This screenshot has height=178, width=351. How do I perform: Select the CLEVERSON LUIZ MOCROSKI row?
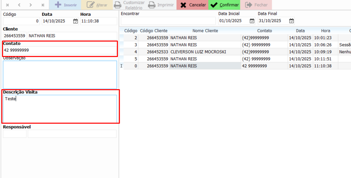pyautogui.click(x=198, y=52)
